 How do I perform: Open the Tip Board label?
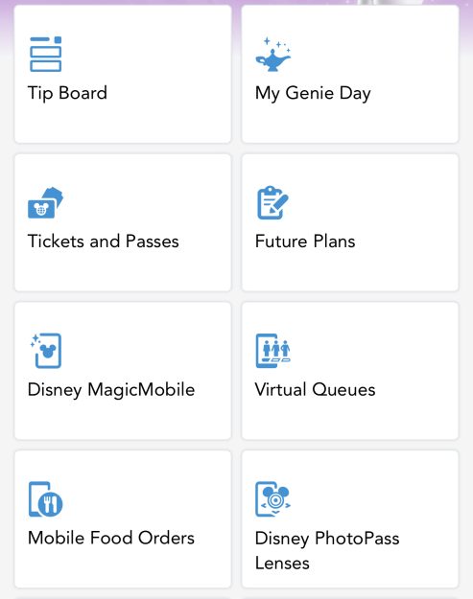(x=67, y=93)
